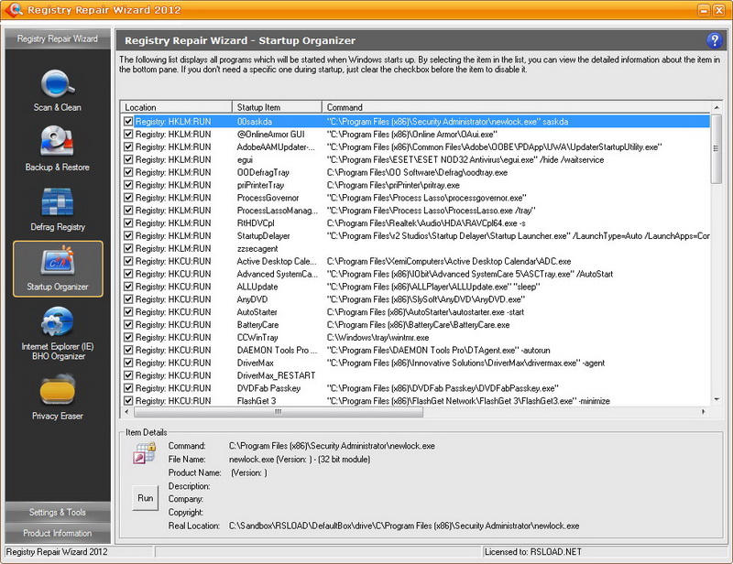Viewport: 733px width, 564px height.
Task: Toggle the ProcessGovernor checkbox
Action: [128, 198]
